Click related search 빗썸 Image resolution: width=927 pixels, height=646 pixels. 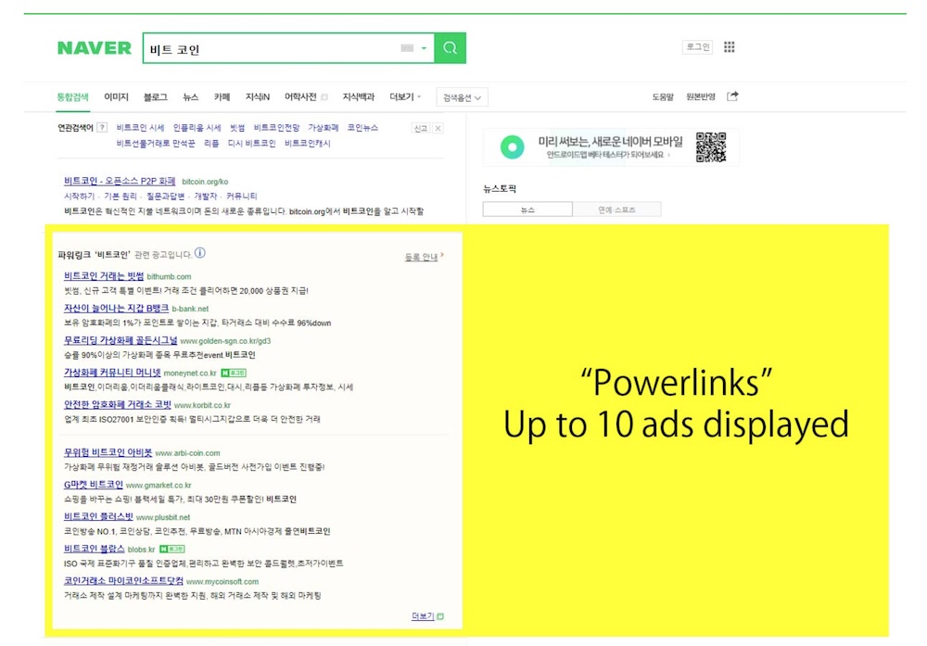coord(237,128)
